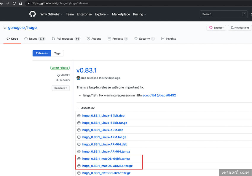This screenshot has width=252, height=176.
Task: Switch to the Tags view
Action: click(58, 53)
